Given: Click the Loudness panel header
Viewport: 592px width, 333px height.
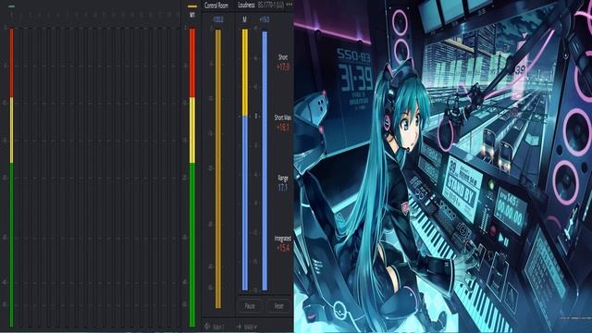Looking at the screenshot, I should (246, 6).
